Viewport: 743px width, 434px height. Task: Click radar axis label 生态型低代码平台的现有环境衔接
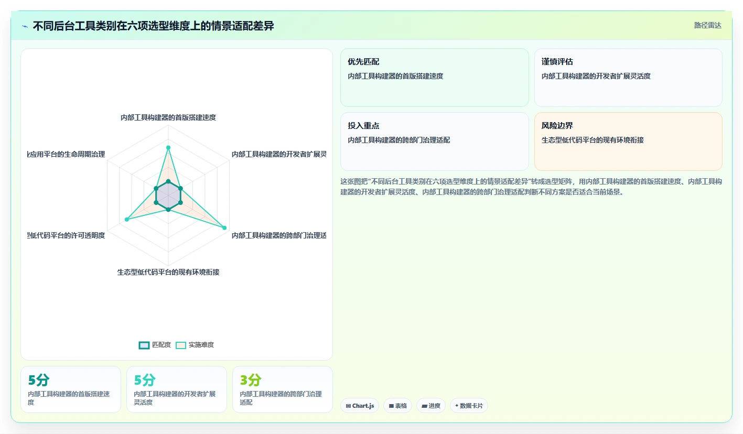[x=168, y=272]
